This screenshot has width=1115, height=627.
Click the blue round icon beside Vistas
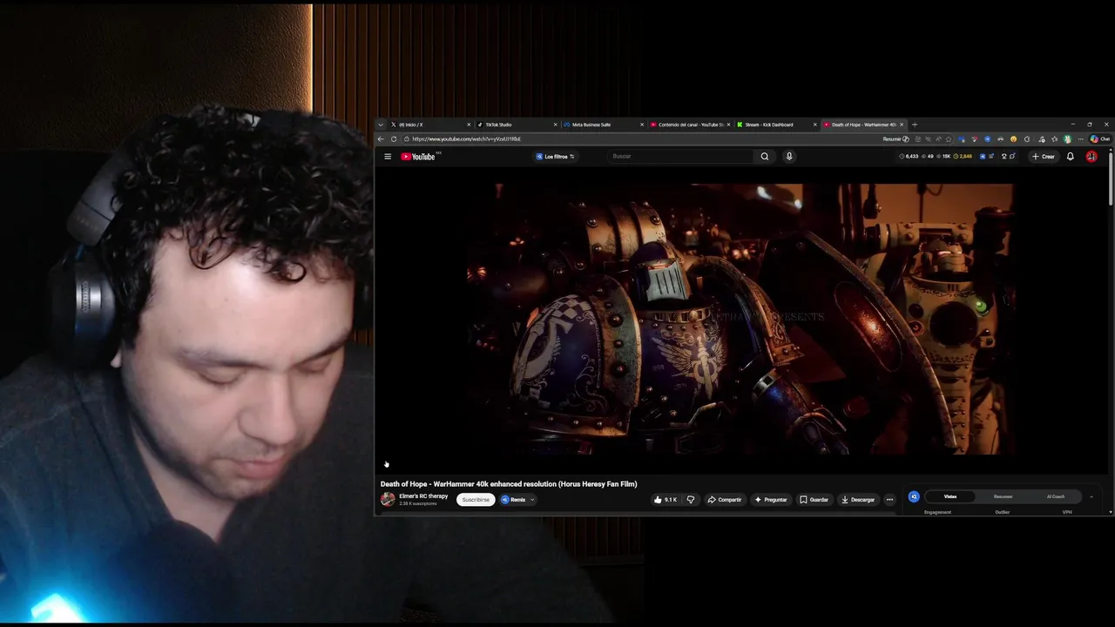[914, 496]
